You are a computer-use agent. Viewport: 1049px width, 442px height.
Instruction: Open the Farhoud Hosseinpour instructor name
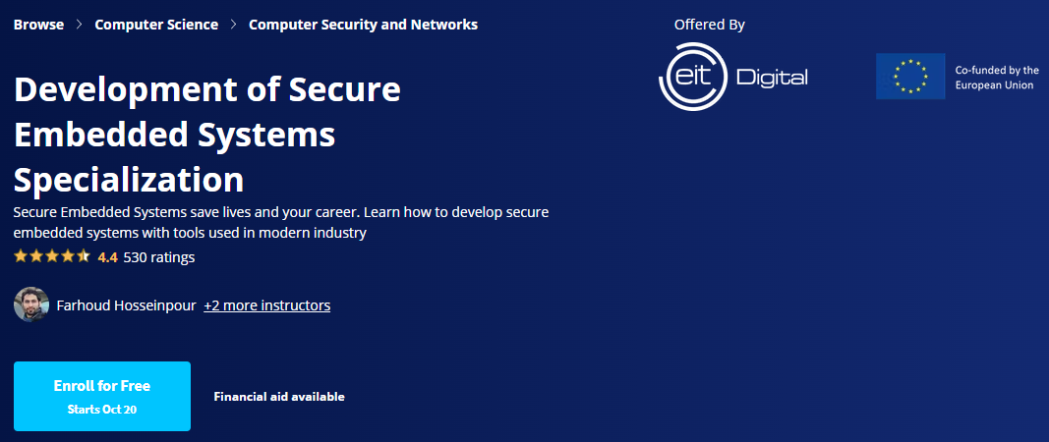pyautogui.click(x=127, y=305)
